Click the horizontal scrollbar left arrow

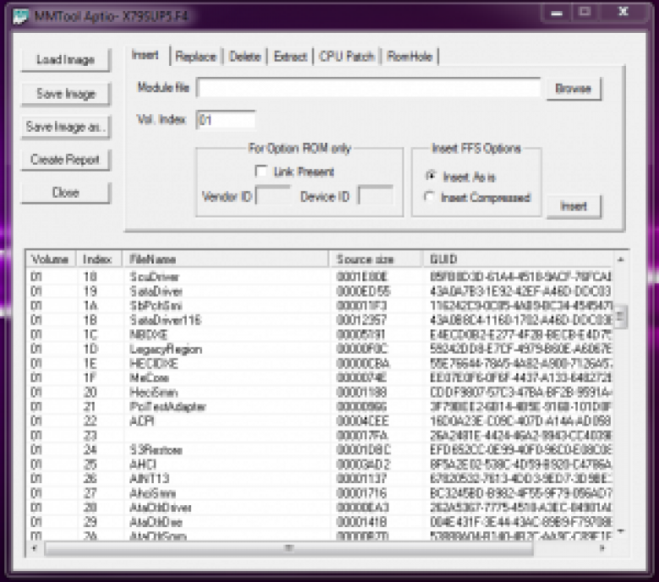tap(35, 548)
